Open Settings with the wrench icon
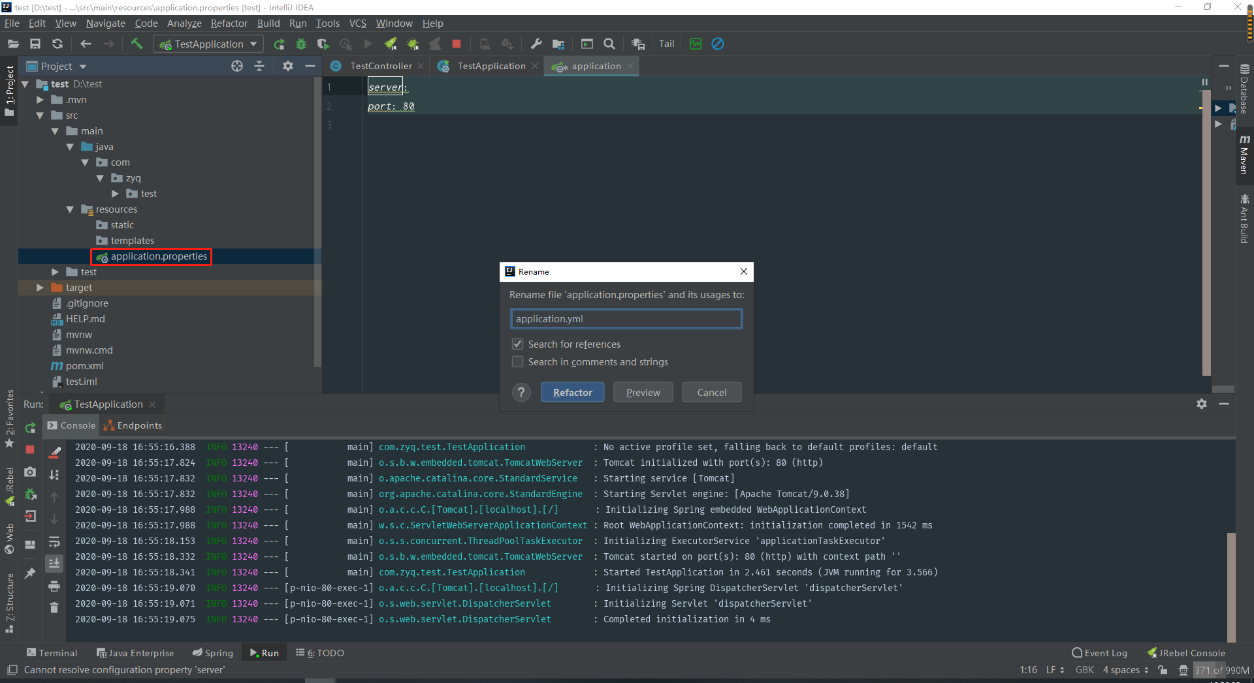1254x683 pixels. pos(536,44)
